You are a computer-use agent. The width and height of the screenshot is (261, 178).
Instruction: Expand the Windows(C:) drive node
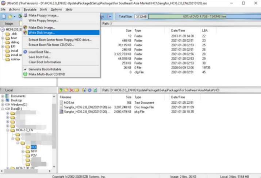(x=3, y=104)
